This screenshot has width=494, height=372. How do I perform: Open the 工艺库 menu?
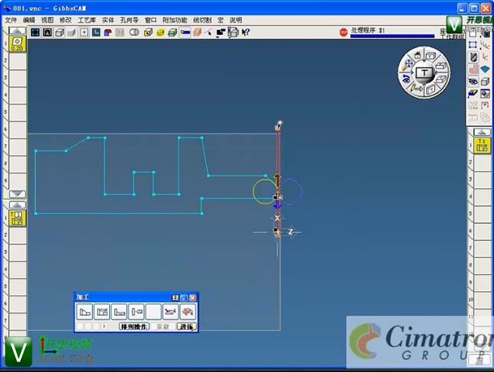[87, 19]
